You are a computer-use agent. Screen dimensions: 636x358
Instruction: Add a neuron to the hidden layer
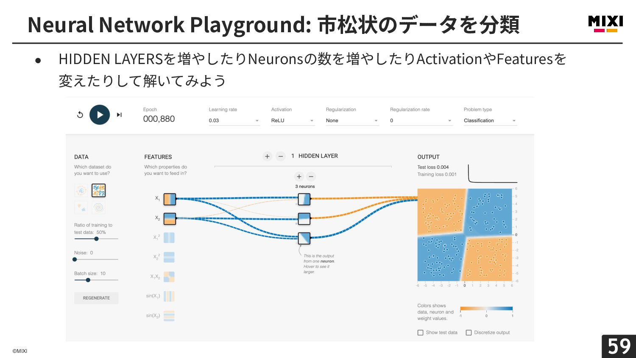299,176
